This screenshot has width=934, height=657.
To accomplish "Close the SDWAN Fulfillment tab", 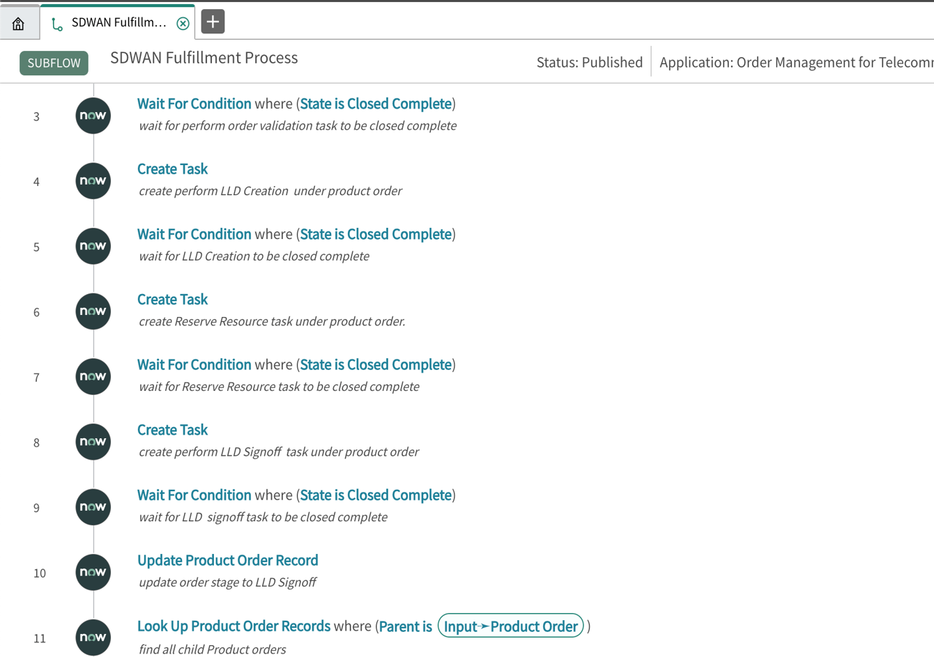I will pyautogui.click(x=183, y=22).
